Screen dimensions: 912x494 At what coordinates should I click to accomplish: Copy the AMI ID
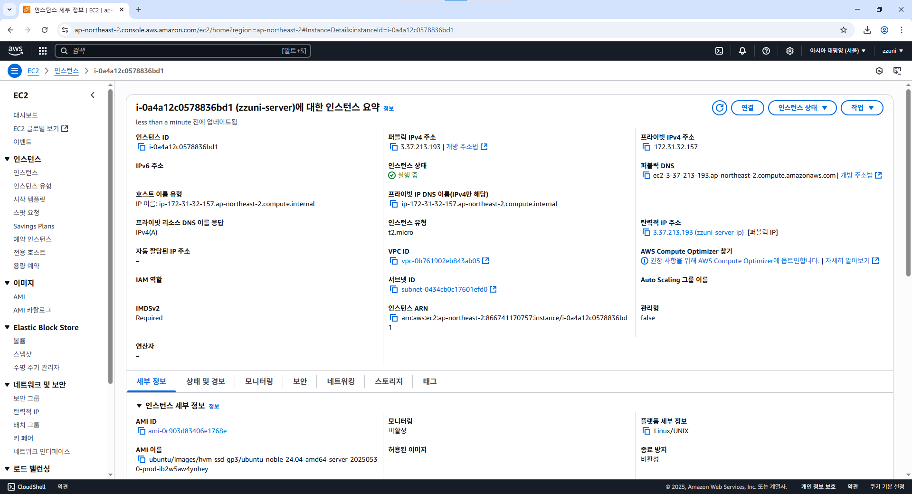click(142, 431)
